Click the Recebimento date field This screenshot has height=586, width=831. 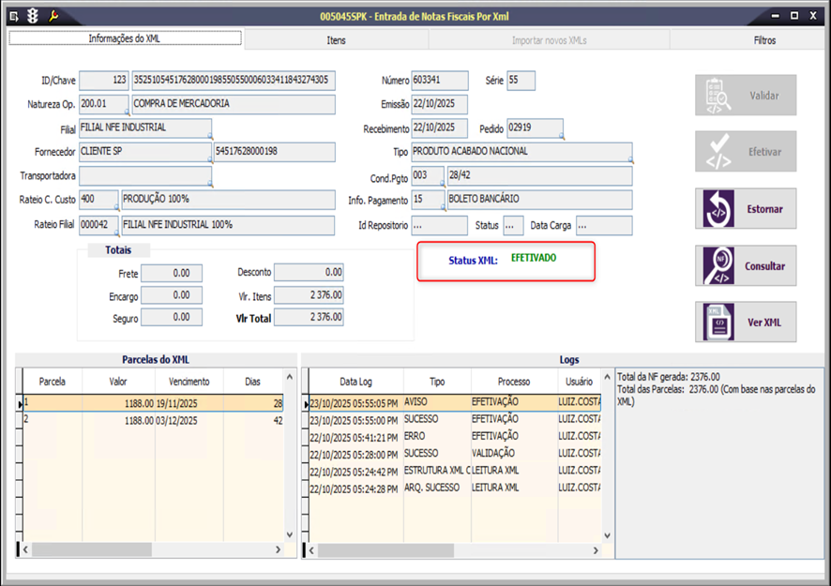pyautogui.click(x=440, y=128)
